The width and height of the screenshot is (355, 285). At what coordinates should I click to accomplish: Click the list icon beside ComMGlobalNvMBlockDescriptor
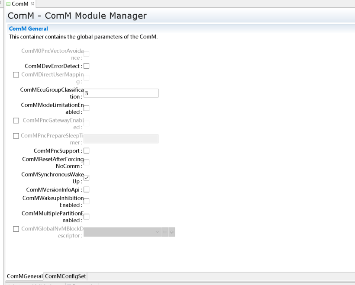tap(165, 232)
